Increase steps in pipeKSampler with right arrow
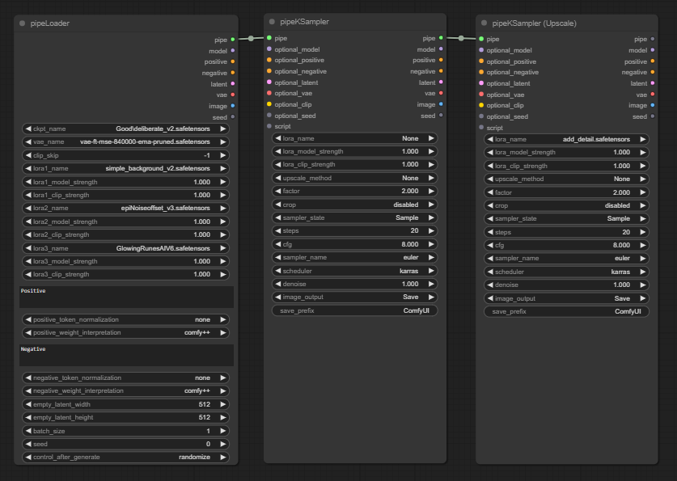Image resolution: width=677 pixels, height=481 pixels. tap(431, 230)
